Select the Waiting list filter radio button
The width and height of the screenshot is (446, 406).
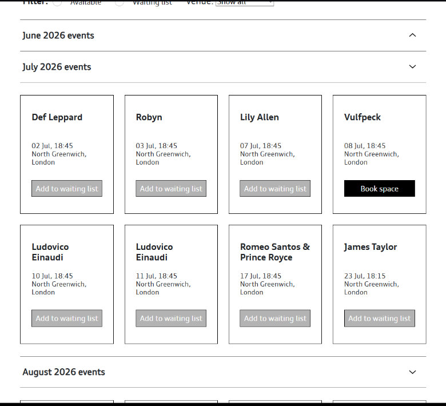coord(119,2)
